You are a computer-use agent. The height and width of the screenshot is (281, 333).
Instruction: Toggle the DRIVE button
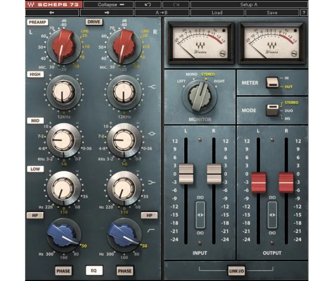coord(94,22)
